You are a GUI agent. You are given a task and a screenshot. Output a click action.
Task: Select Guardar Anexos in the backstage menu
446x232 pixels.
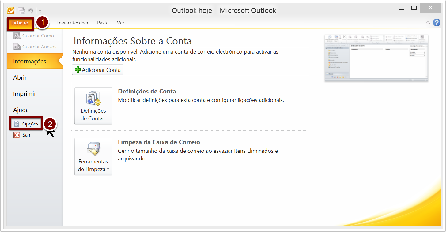pos(35,47)
